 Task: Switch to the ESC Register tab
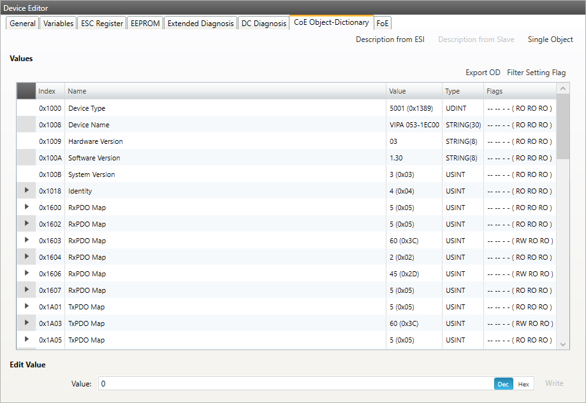click(101, 24)
